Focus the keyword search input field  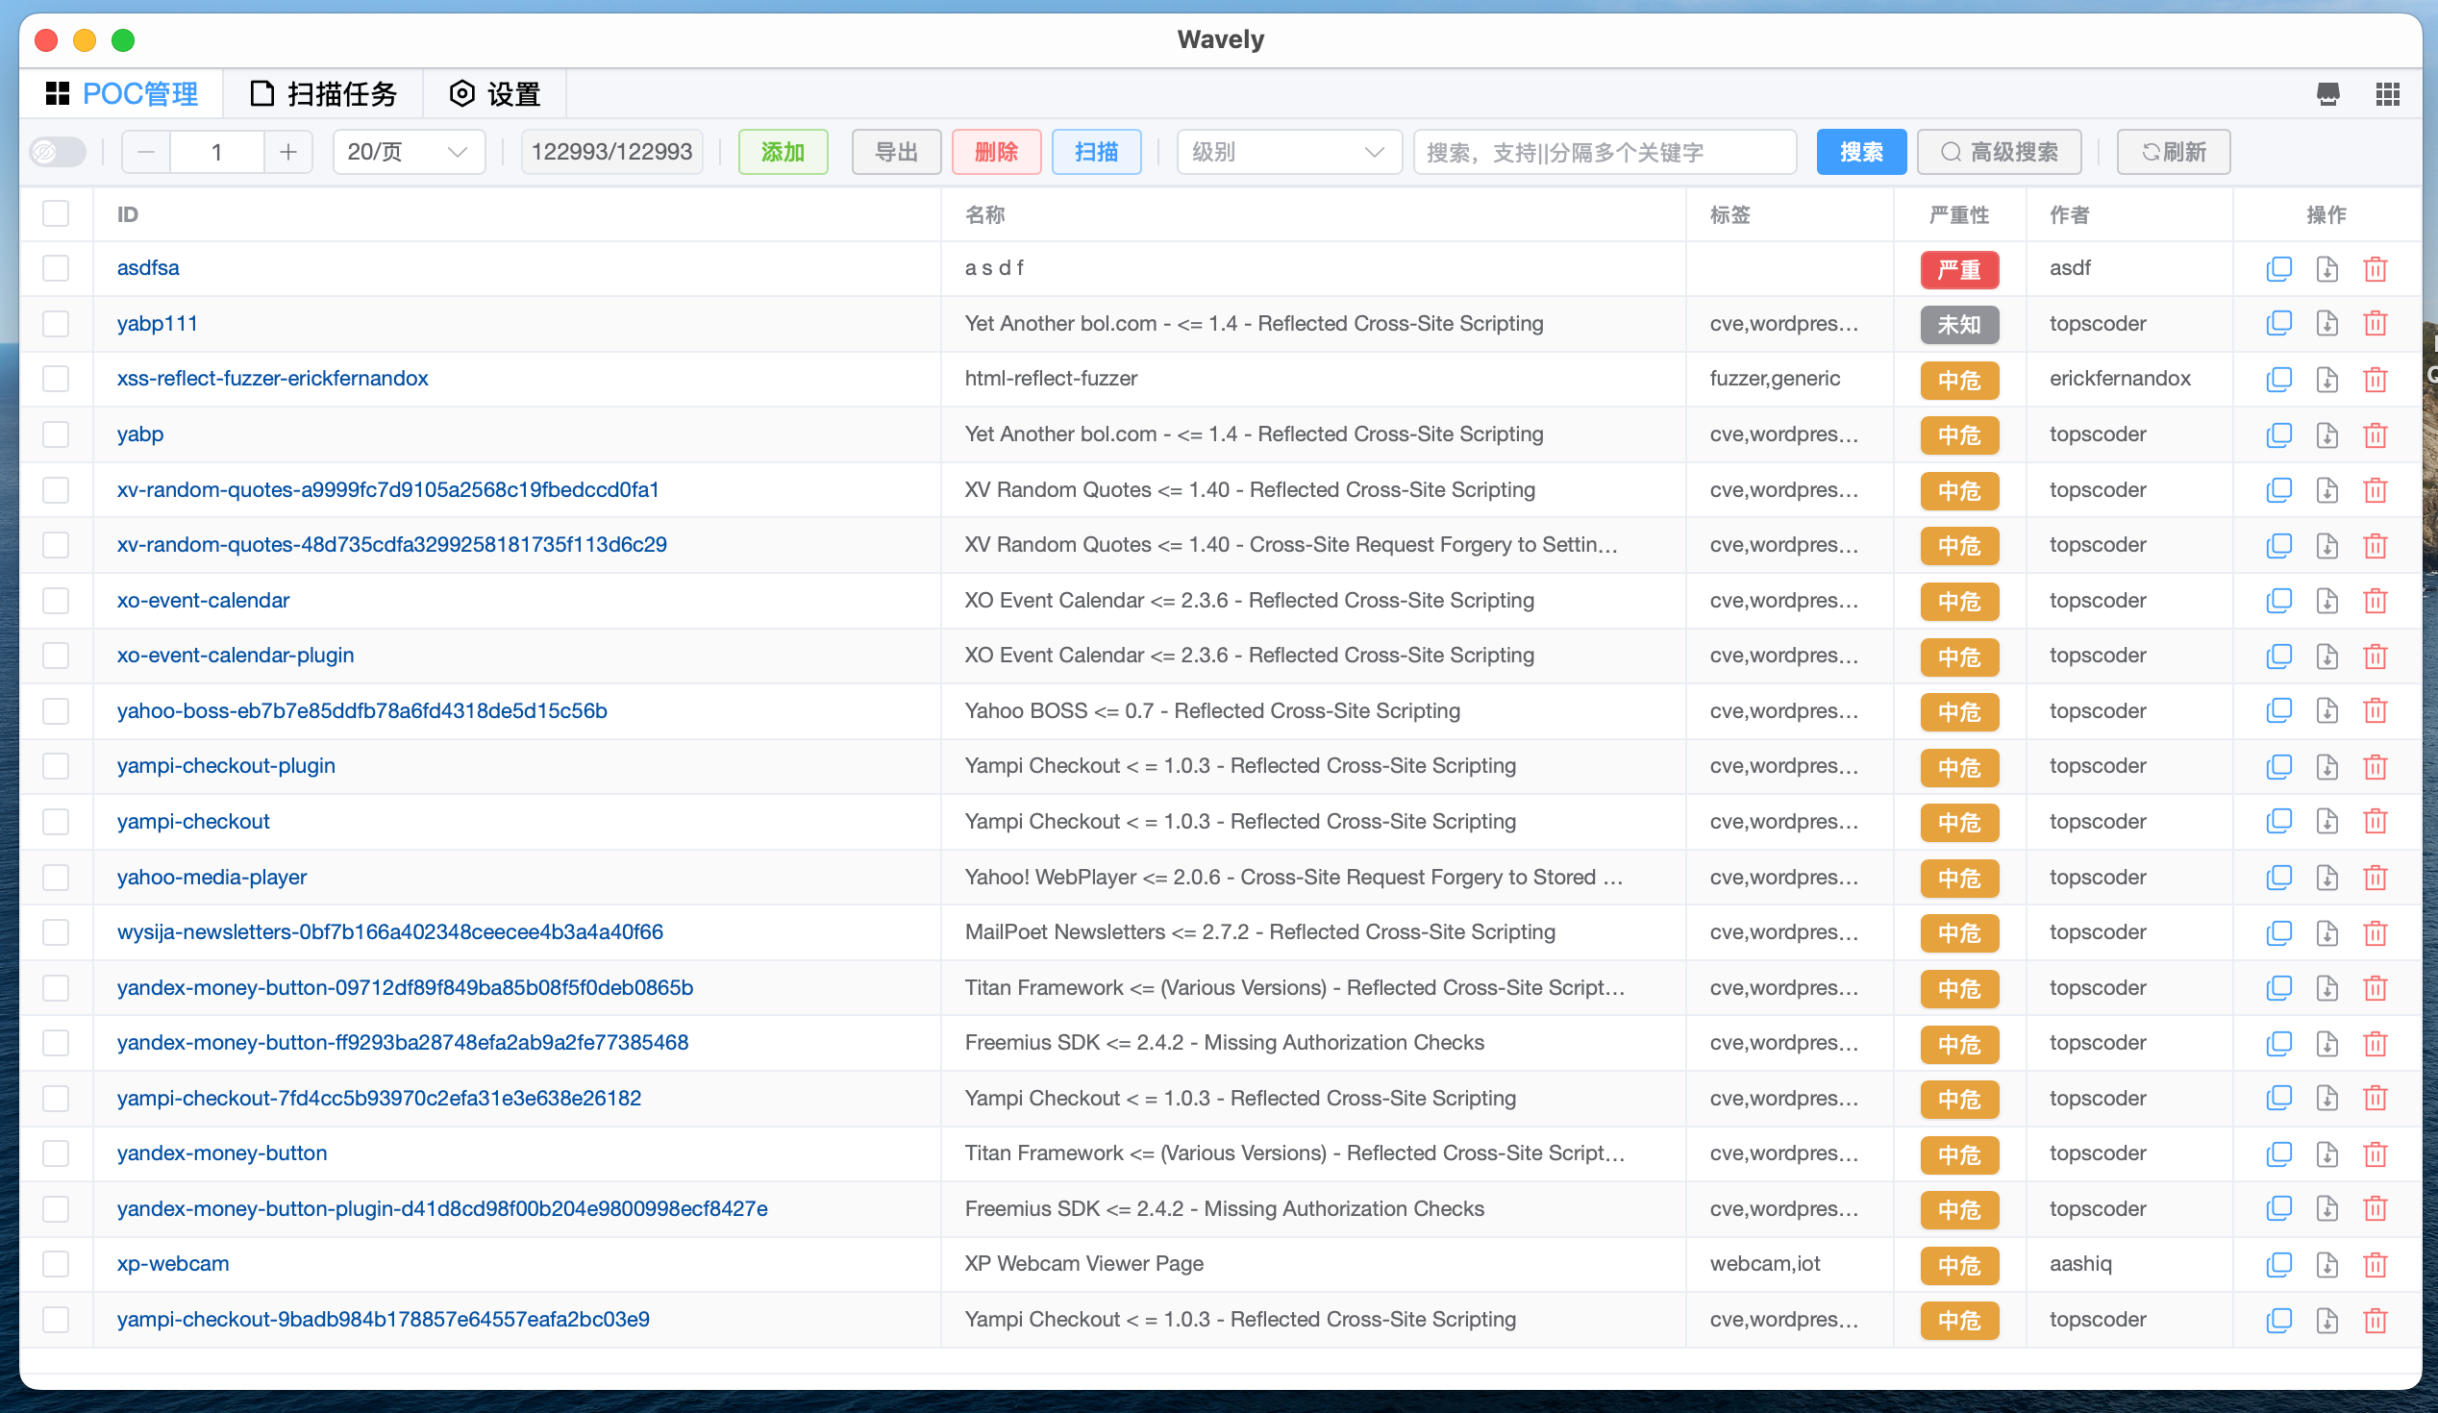[1605, 152]
